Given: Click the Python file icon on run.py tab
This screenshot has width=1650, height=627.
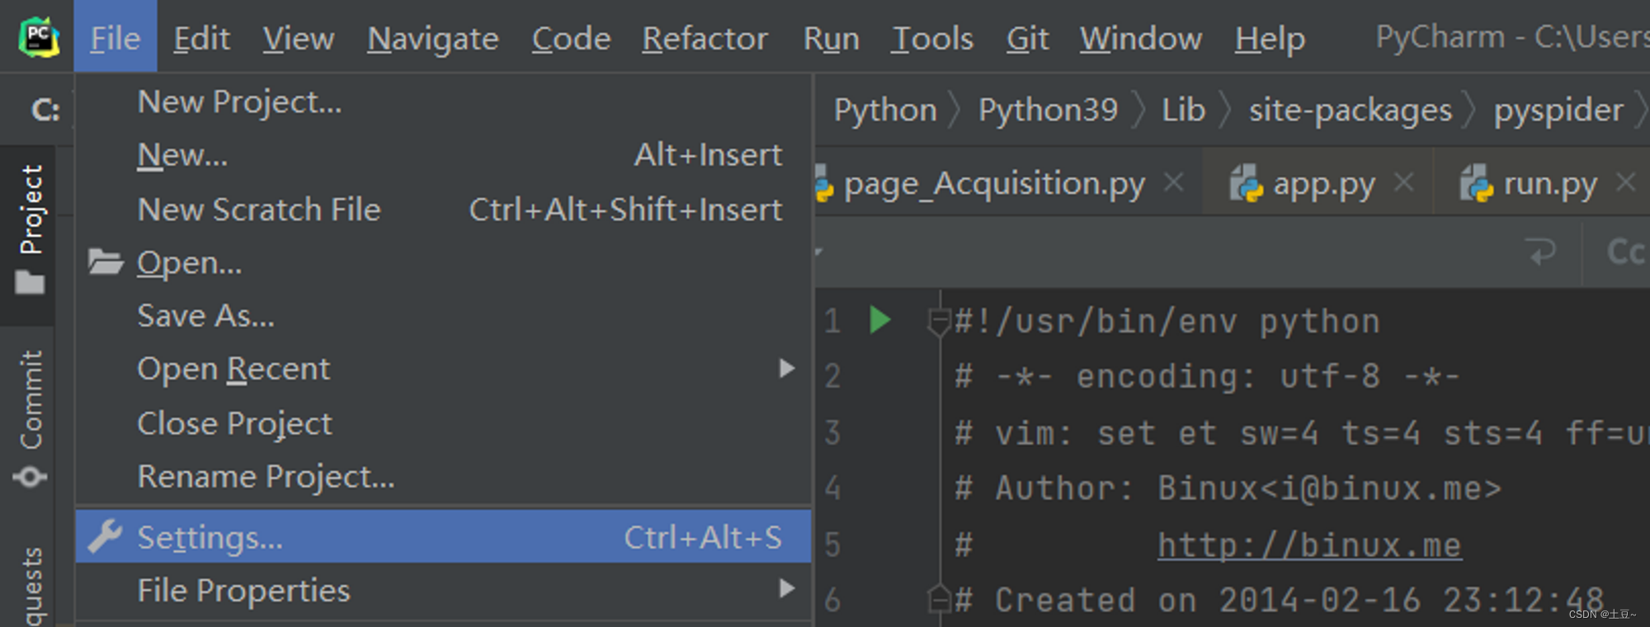Looking at the screenshot, I should (x=1477, y=183).
